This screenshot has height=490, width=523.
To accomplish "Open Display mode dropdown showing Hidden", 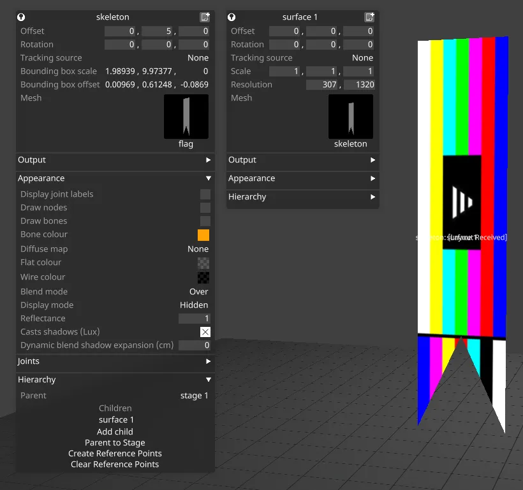I will pos(194,305).
